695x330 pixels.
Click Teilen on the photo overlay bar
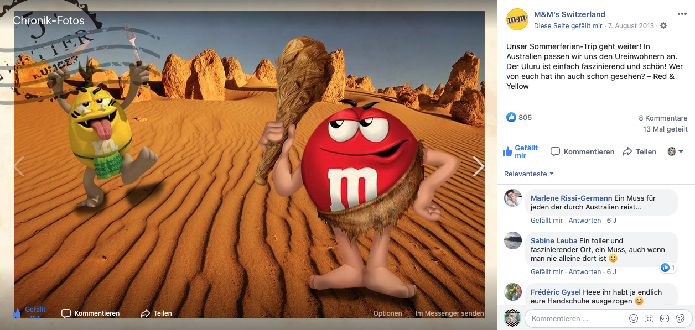157,313
